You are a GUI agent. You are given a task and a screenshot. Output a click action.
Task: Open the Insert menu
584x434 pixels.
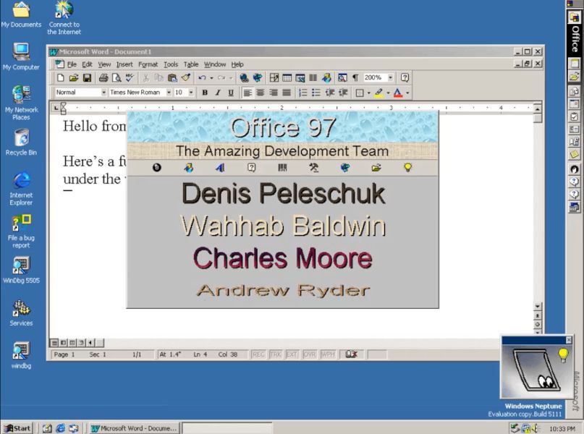(x=124, y=64)
